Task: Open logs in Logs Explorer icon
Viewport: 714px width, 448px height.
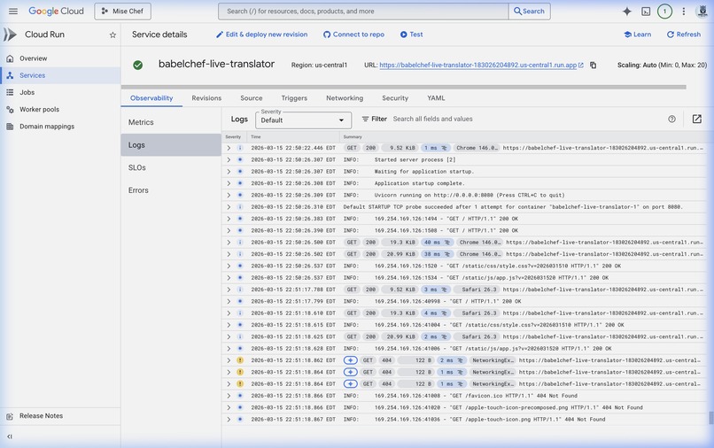Action: coord(696,119)
